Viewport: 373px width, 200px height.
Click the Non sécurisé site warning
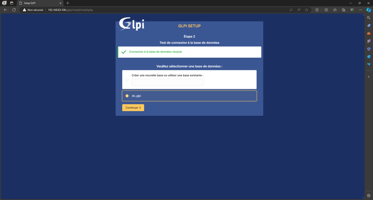click(x=33, y=10)
